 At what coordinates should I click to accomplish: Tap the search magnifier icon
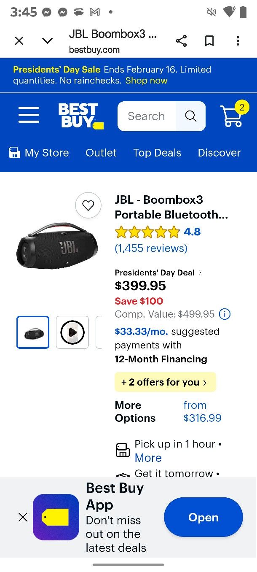coord(191,116)
